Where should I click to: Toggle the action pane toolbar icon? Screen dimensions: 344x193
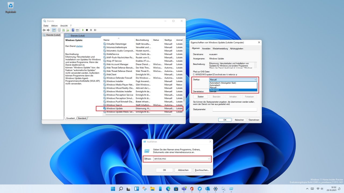point(77,30)
